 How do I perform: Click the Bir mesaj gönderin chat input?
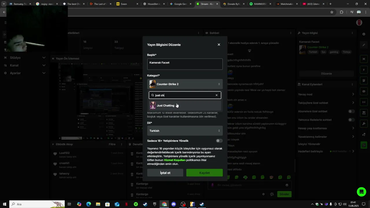(x=249, y=185)
